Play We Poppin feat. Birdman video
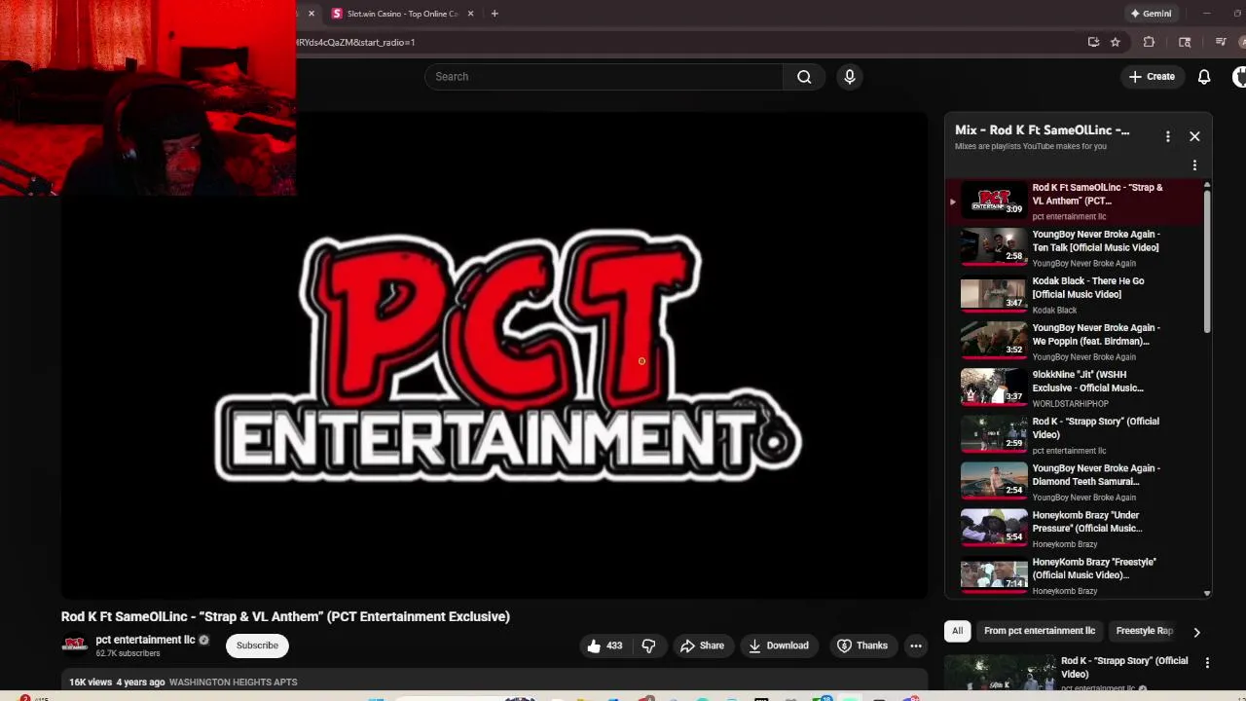1246x701 pixels. [1075, 342]
